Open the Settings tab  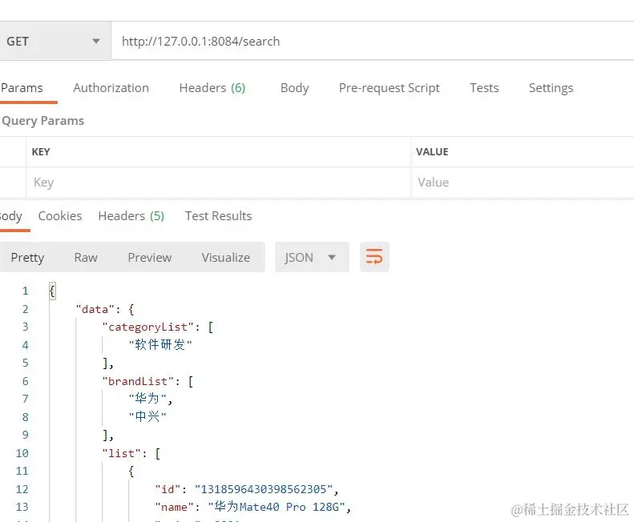click(x=551, y=88)
